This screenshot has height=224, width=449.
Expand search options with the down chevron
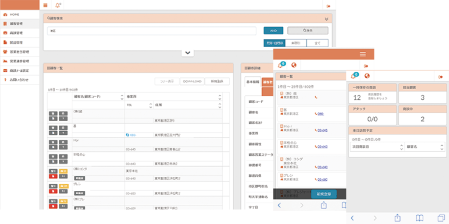pyautogui.click(x=187, y=53)
